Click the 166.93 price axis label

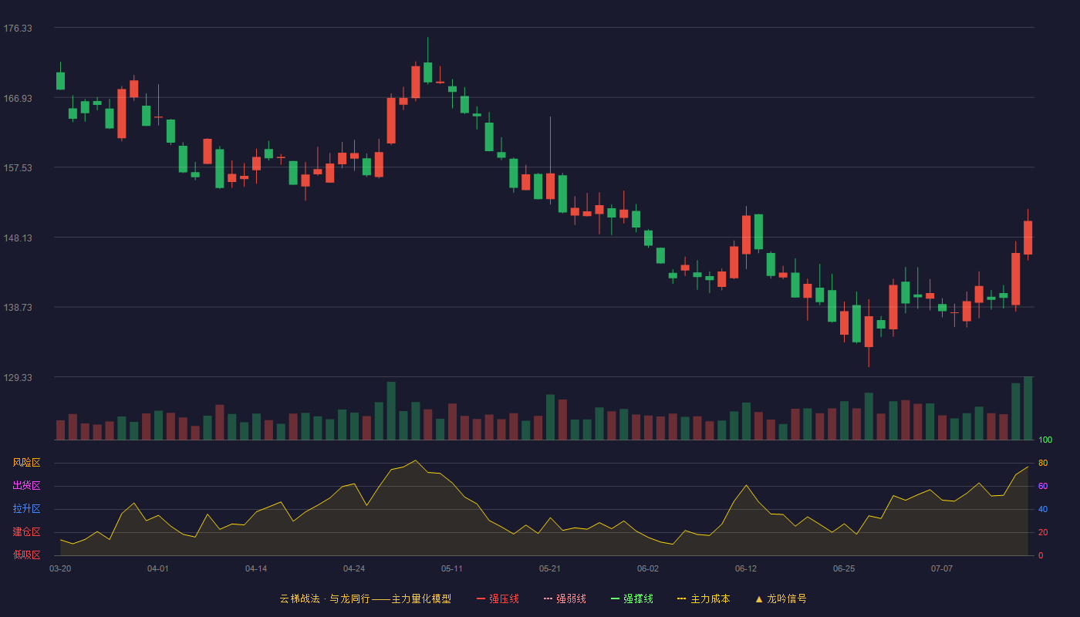coord(18,98)
